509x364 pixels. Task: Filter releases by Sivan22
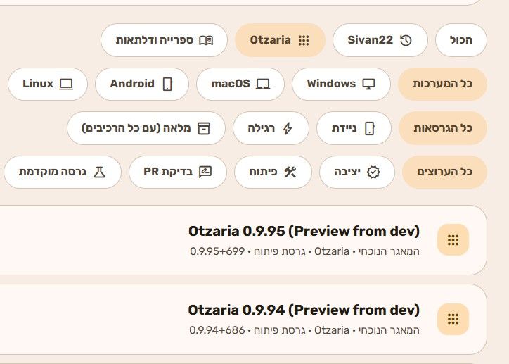380,40
